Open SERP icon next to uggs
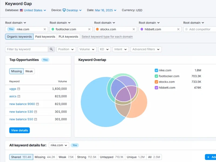 point(19,89)
